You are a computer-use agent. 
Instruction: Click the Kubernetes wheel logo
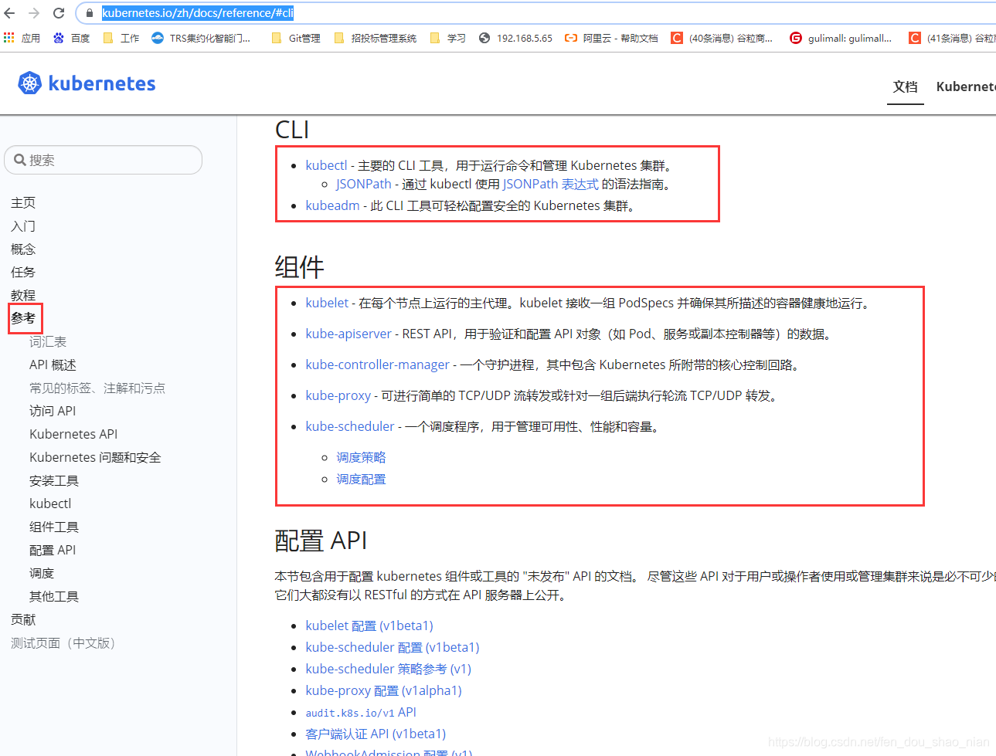[29, 83]
